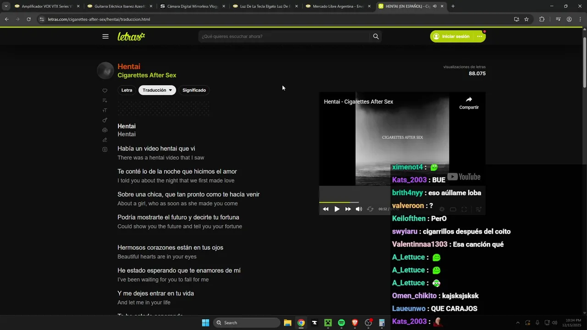Change lyrics font size icon
The height and width of the screenshot is (330, 587).
click(105, 110)
